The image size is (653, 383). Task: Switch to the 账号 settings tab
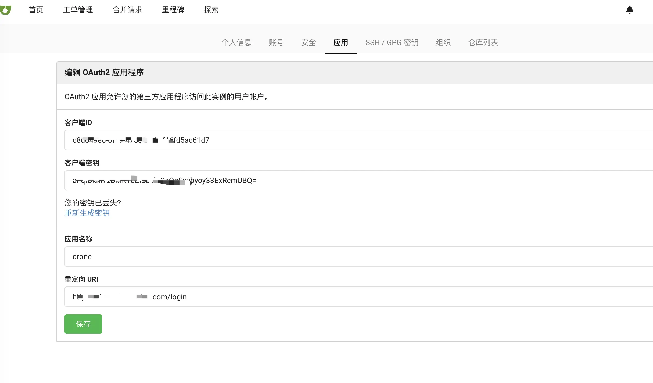point(276,42)
